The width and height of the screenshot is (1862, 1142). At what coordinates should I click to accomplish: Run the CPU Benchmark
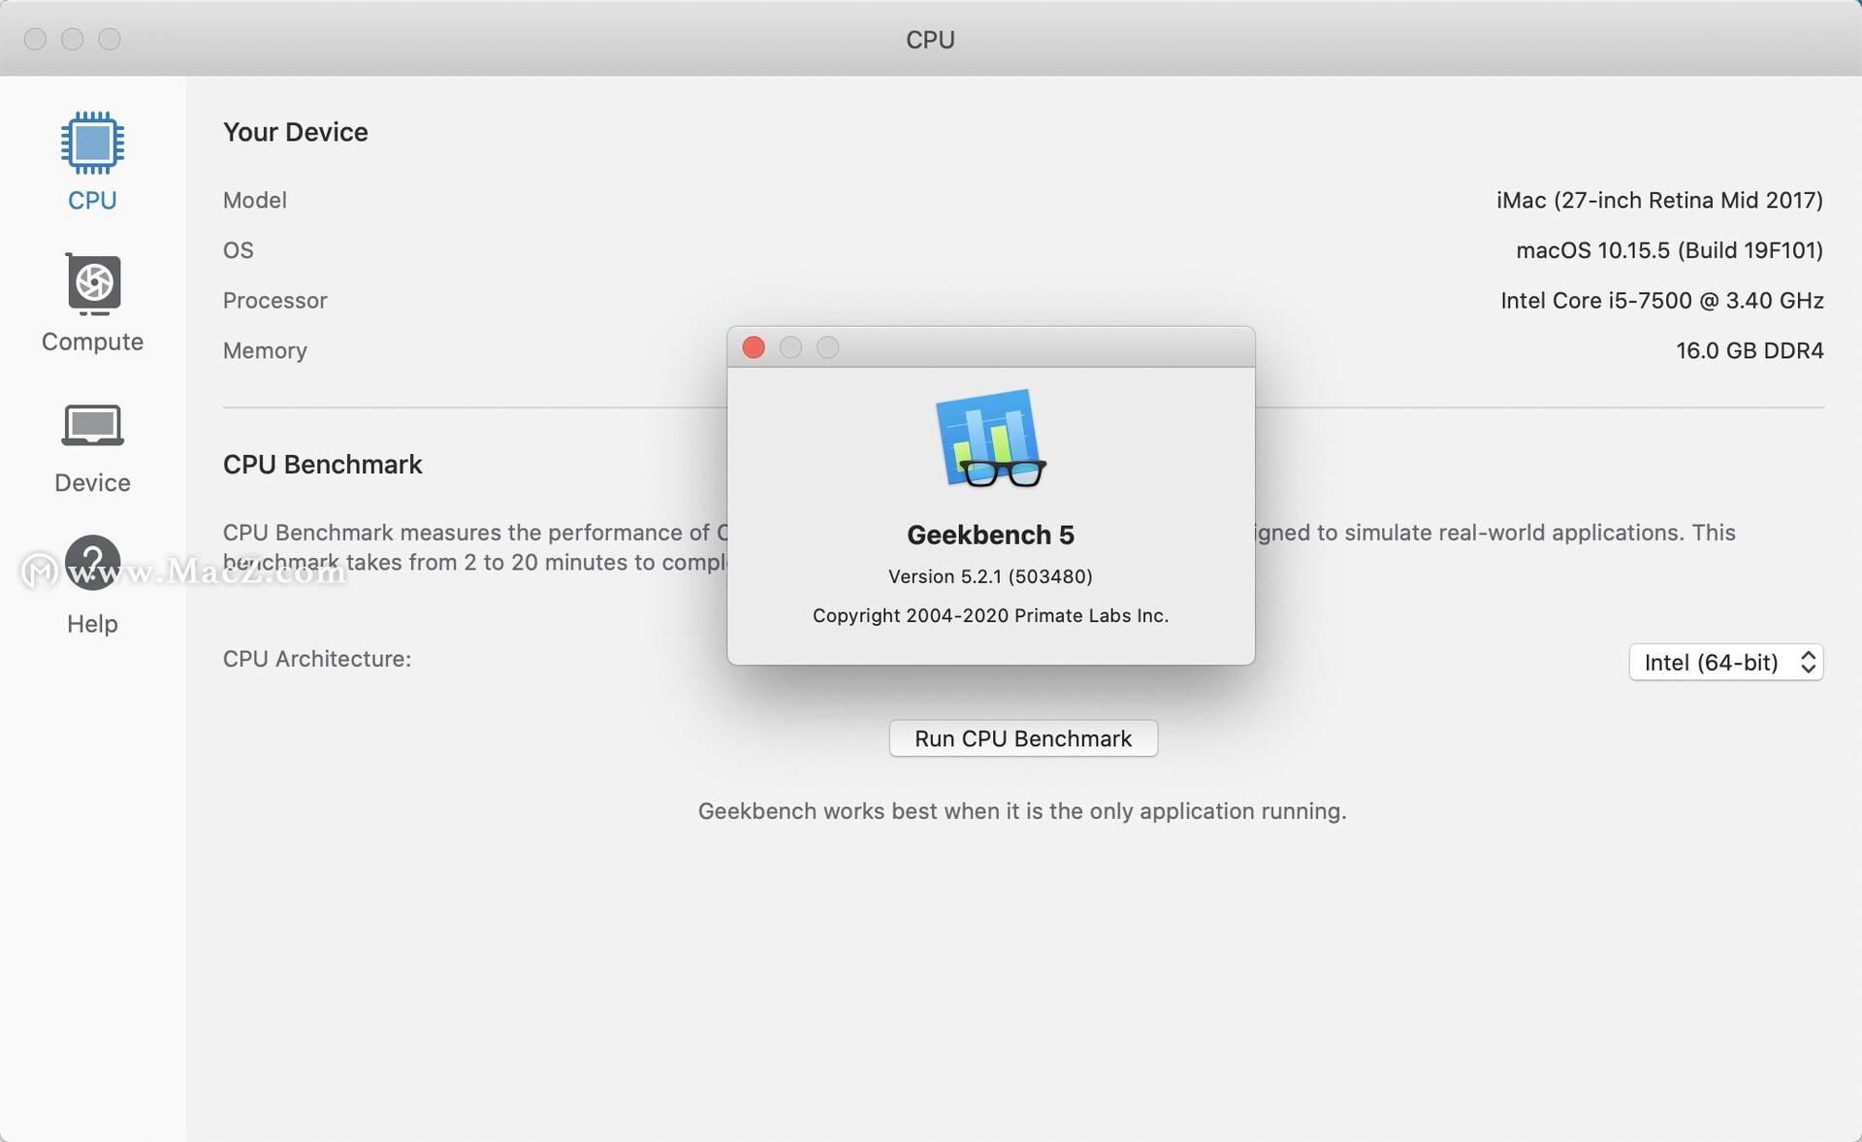1023,738
